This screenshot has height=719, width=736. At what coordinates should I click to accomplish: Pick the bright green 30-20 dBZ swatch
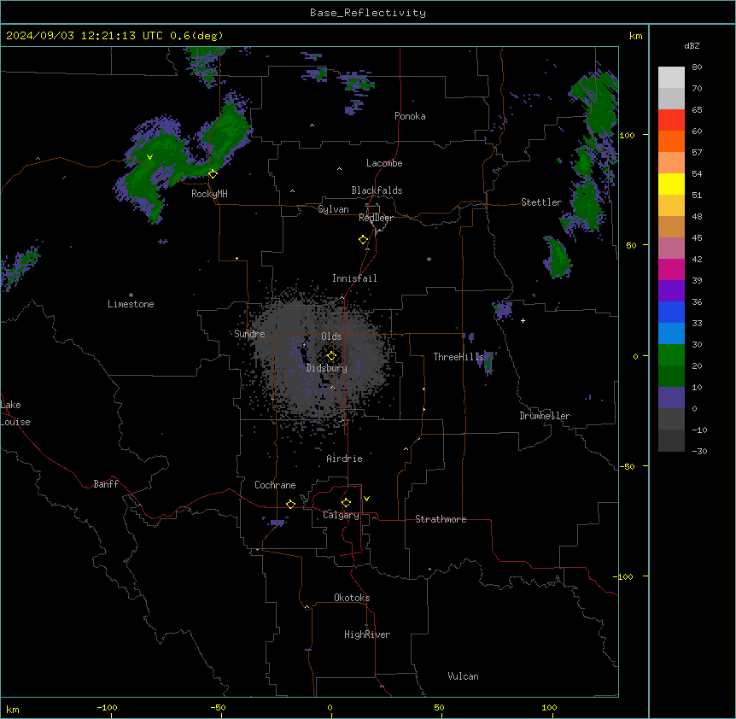point(671,355)
